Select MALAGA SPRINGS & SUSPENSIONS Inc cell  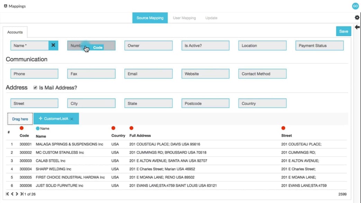[69, 144]
